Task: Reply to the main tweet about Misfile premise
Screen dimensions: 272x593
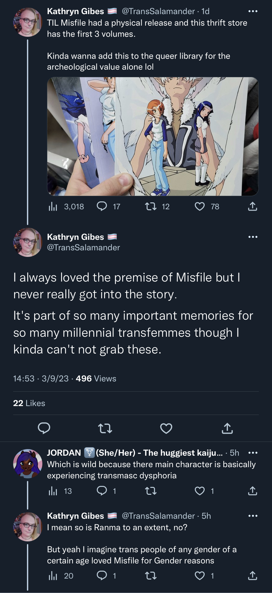Action: coord(44,428)
